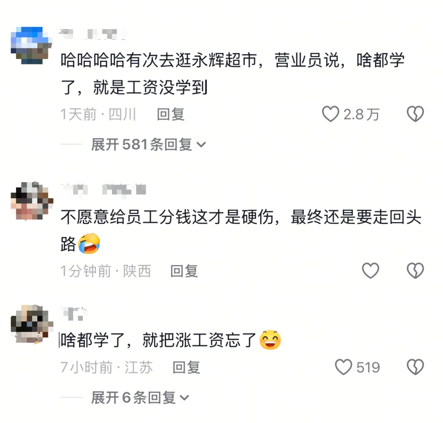
Task: Open first commenter's blurred username
Action: [92, 34]
